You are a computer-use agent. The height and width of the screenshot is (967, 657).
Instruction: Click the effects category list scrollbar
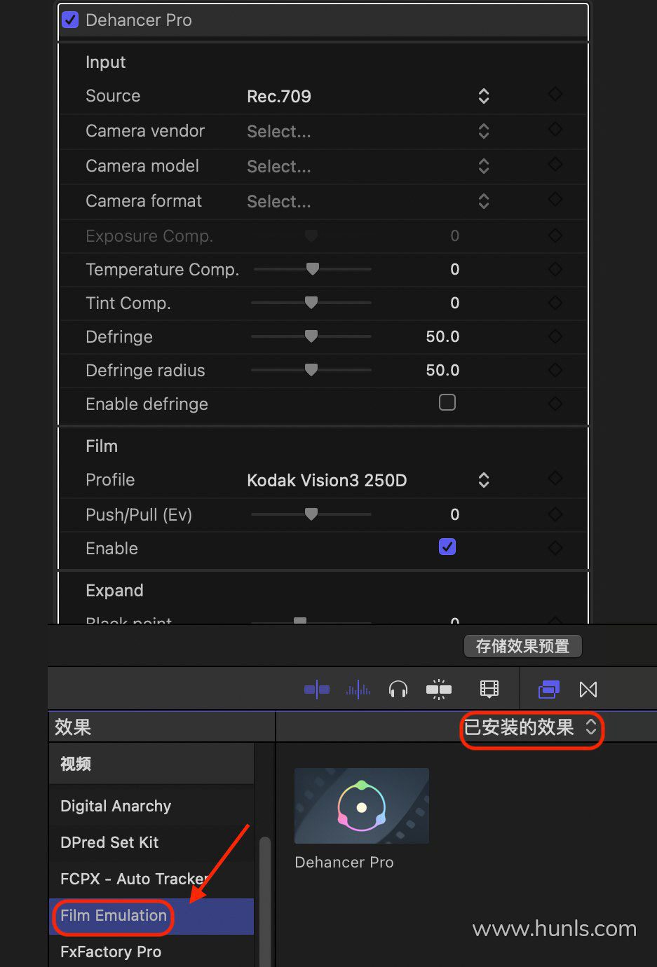265,901
